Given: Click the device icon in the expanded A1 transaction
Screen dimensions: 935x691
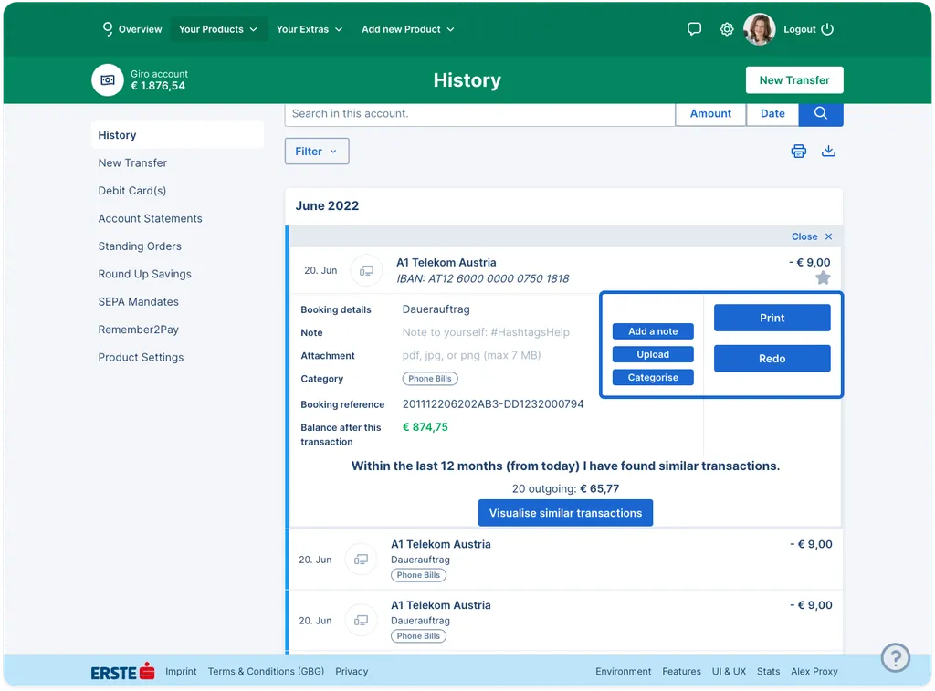Looking at the screenshot, I should click(x=366, y=271).
